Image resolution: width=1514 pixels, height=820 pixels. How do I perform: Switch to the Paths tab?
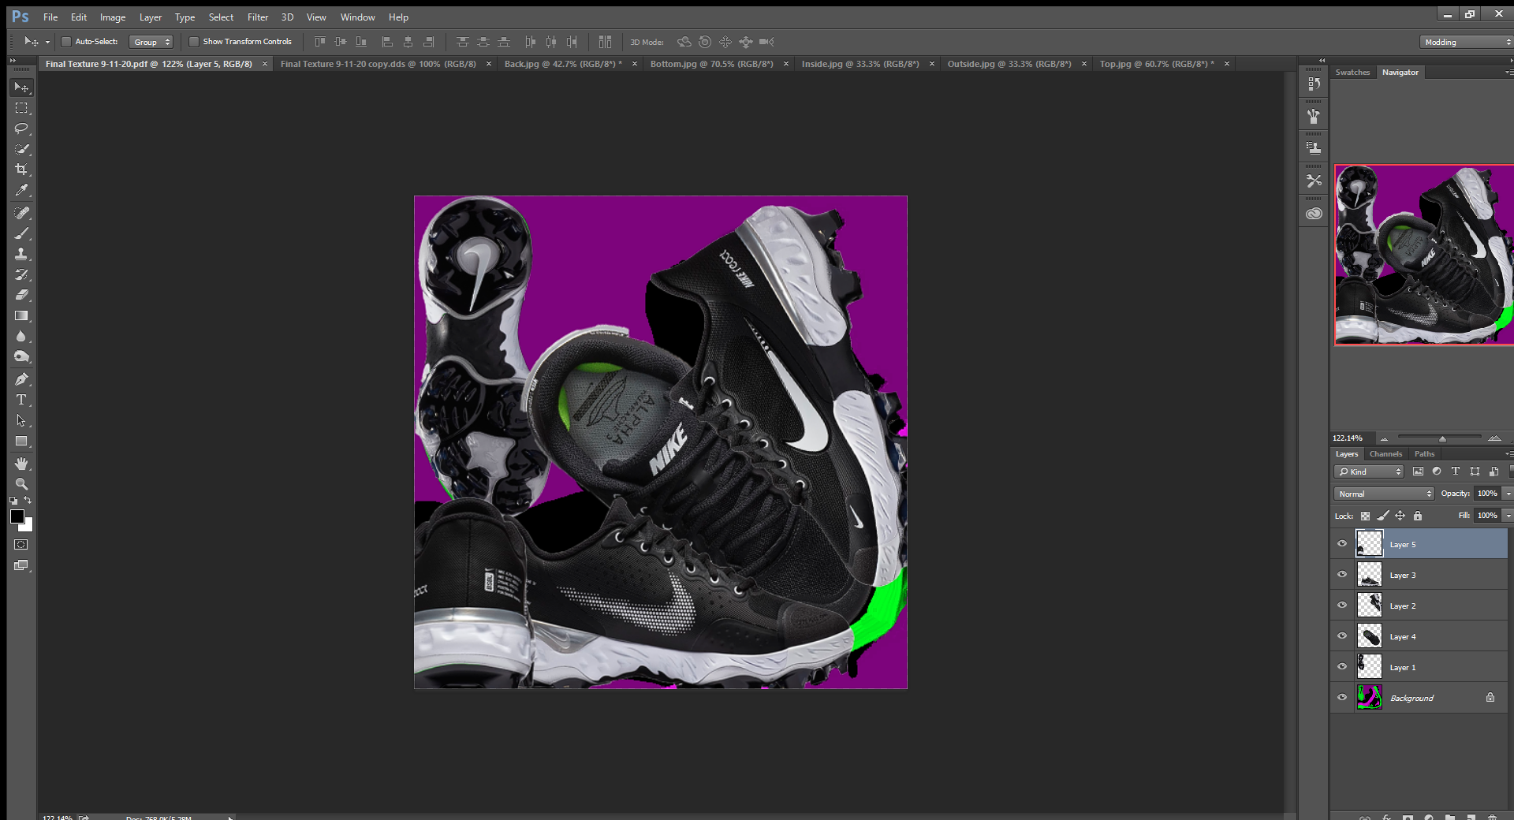pyautogui.click(x=1424, y=454)
